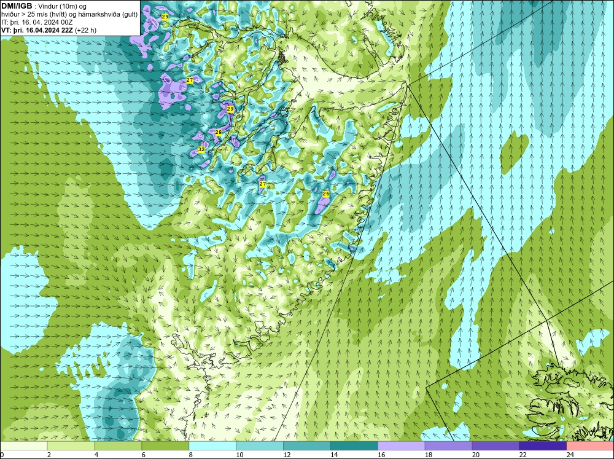The width and height of the screenshot is (614, 459).
Task: Click the yellow gust label 26
Action: click(326, 194)
